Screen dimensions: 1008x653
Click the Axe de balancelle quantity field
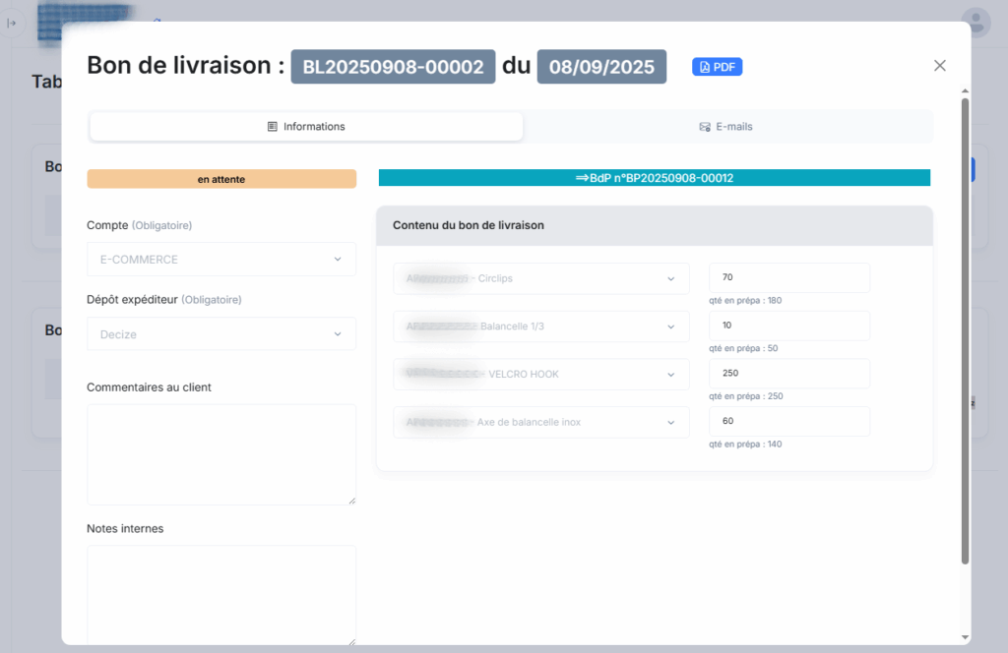(788, 422)
